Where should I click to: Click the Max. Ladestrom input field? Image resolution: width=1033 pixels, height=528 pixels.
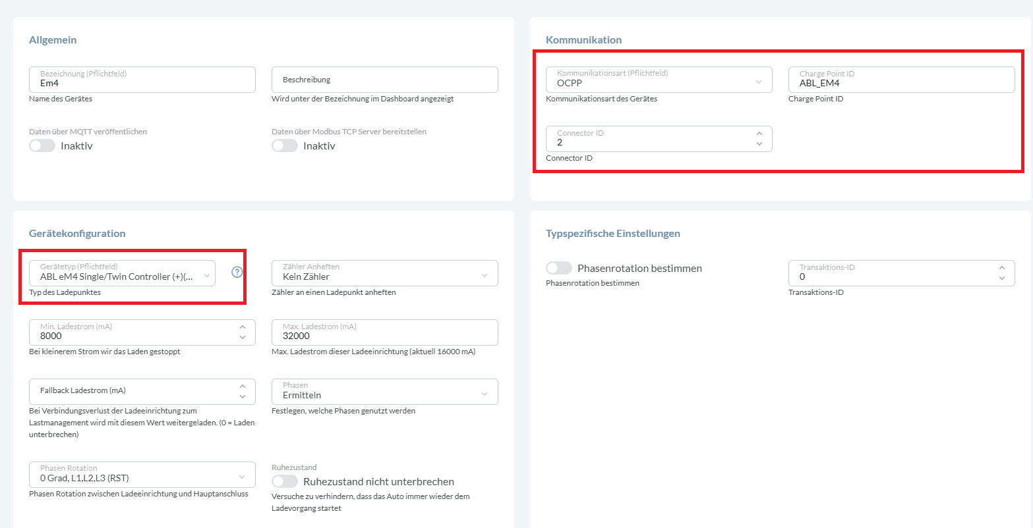click(x=384, y=332)
